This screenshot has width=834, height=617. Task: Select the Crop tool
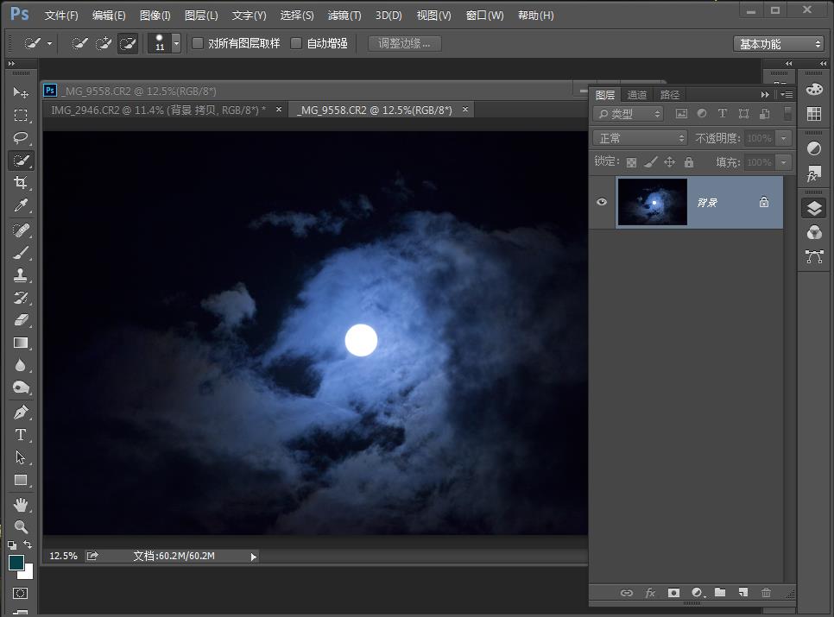pyautogui.click(x=21, y=183)
